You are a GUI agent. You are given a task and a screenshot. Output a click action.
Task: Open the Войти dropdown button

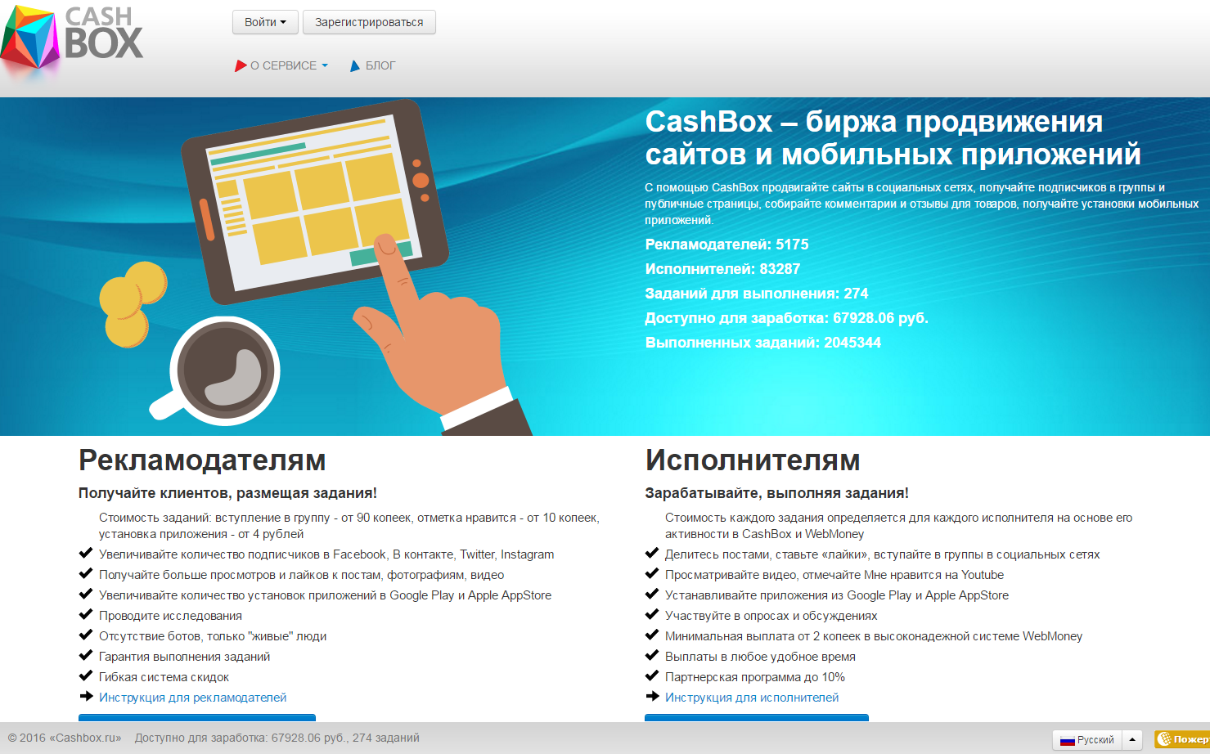pyautogui.click(x=265, y=22)
